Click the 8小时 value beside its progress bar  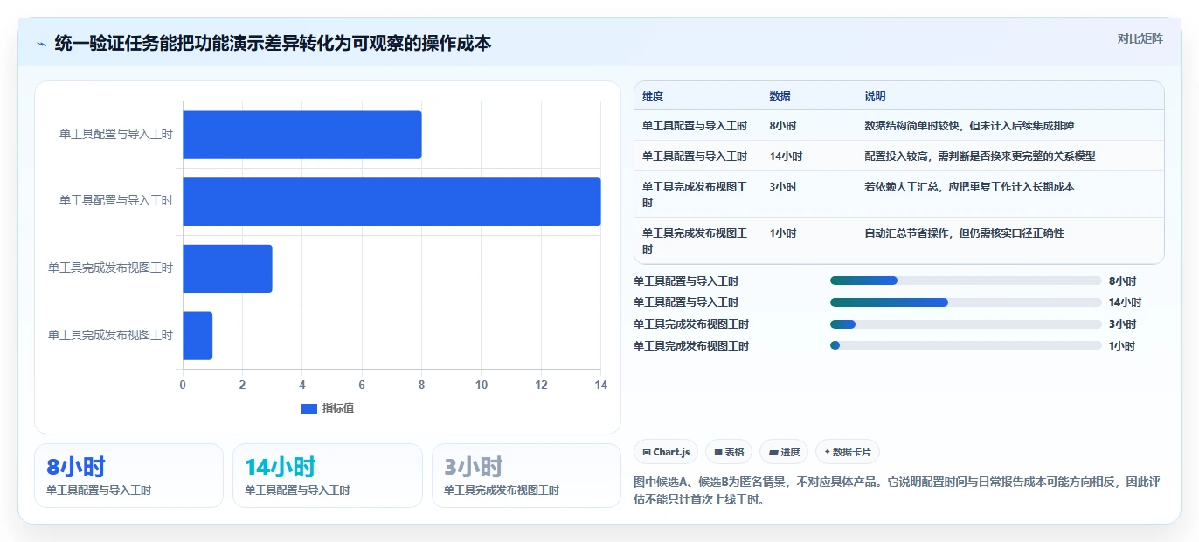(1122, 281)
